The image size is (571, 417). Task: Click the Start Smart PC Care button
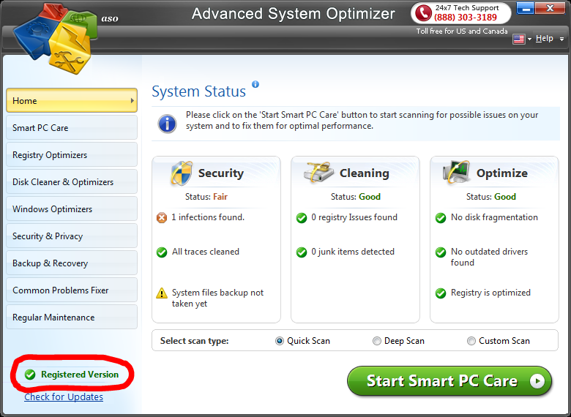pos(449,381)
